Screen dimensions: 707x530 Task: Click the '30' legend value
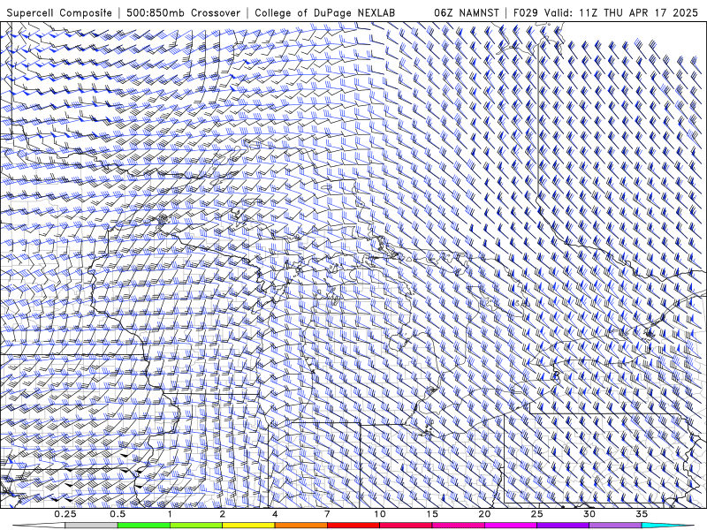pos(589,514)
